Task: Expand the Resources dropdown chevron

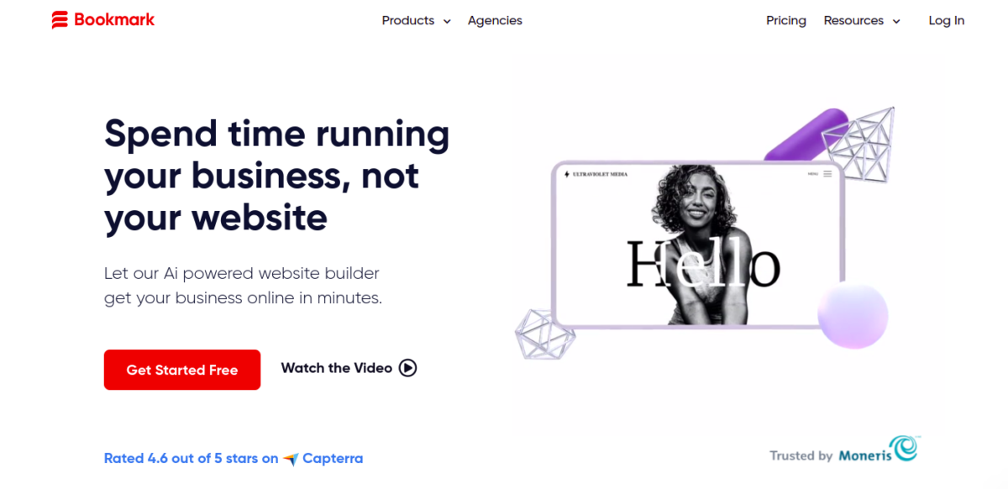Action: point(896,22)
